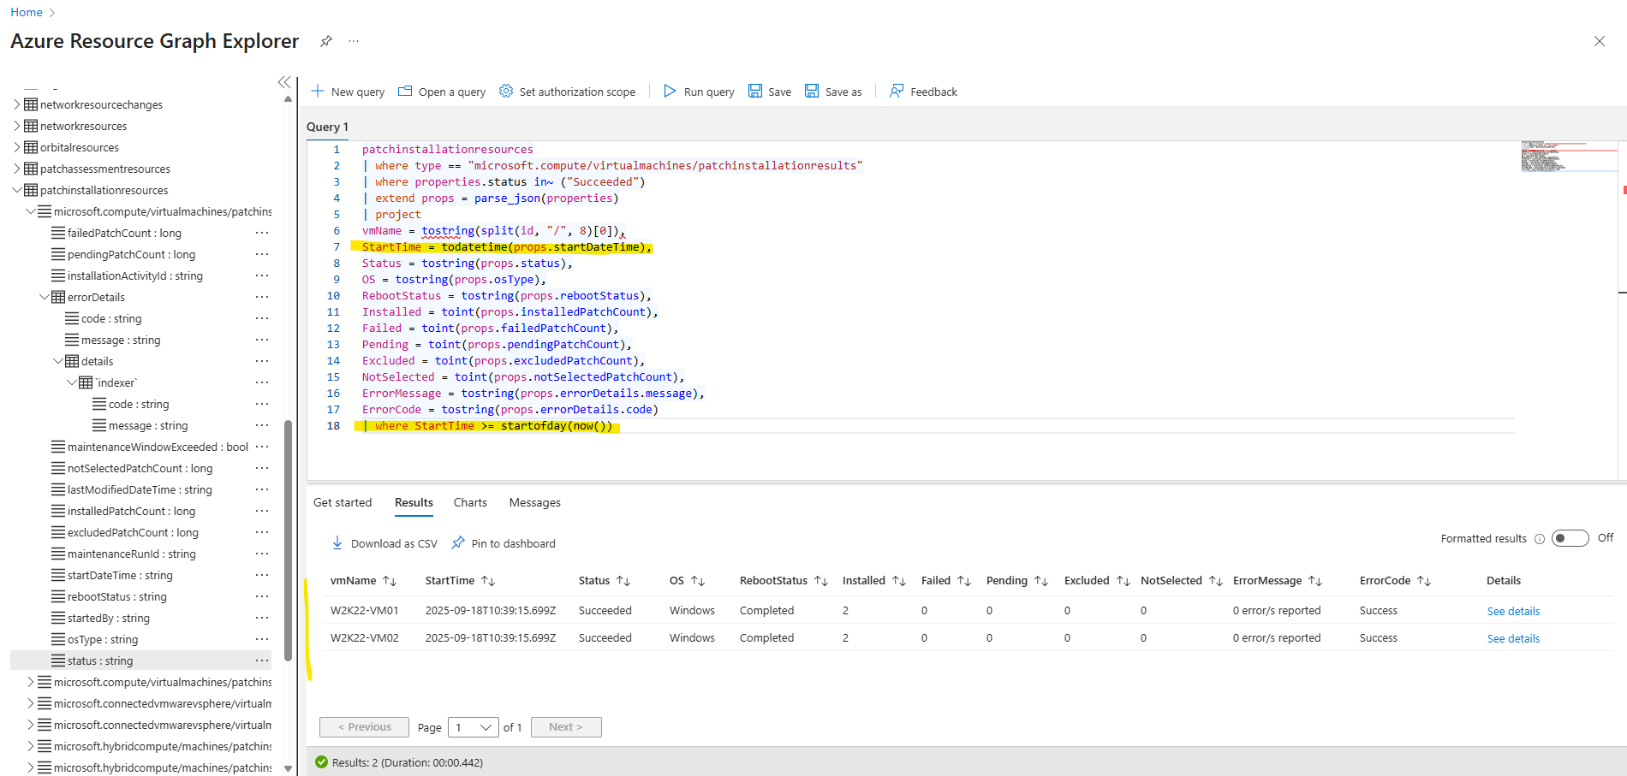Screen dimensions: 1627x776
Task: Collapse details node under errorDetails
Action: point(58,361)
